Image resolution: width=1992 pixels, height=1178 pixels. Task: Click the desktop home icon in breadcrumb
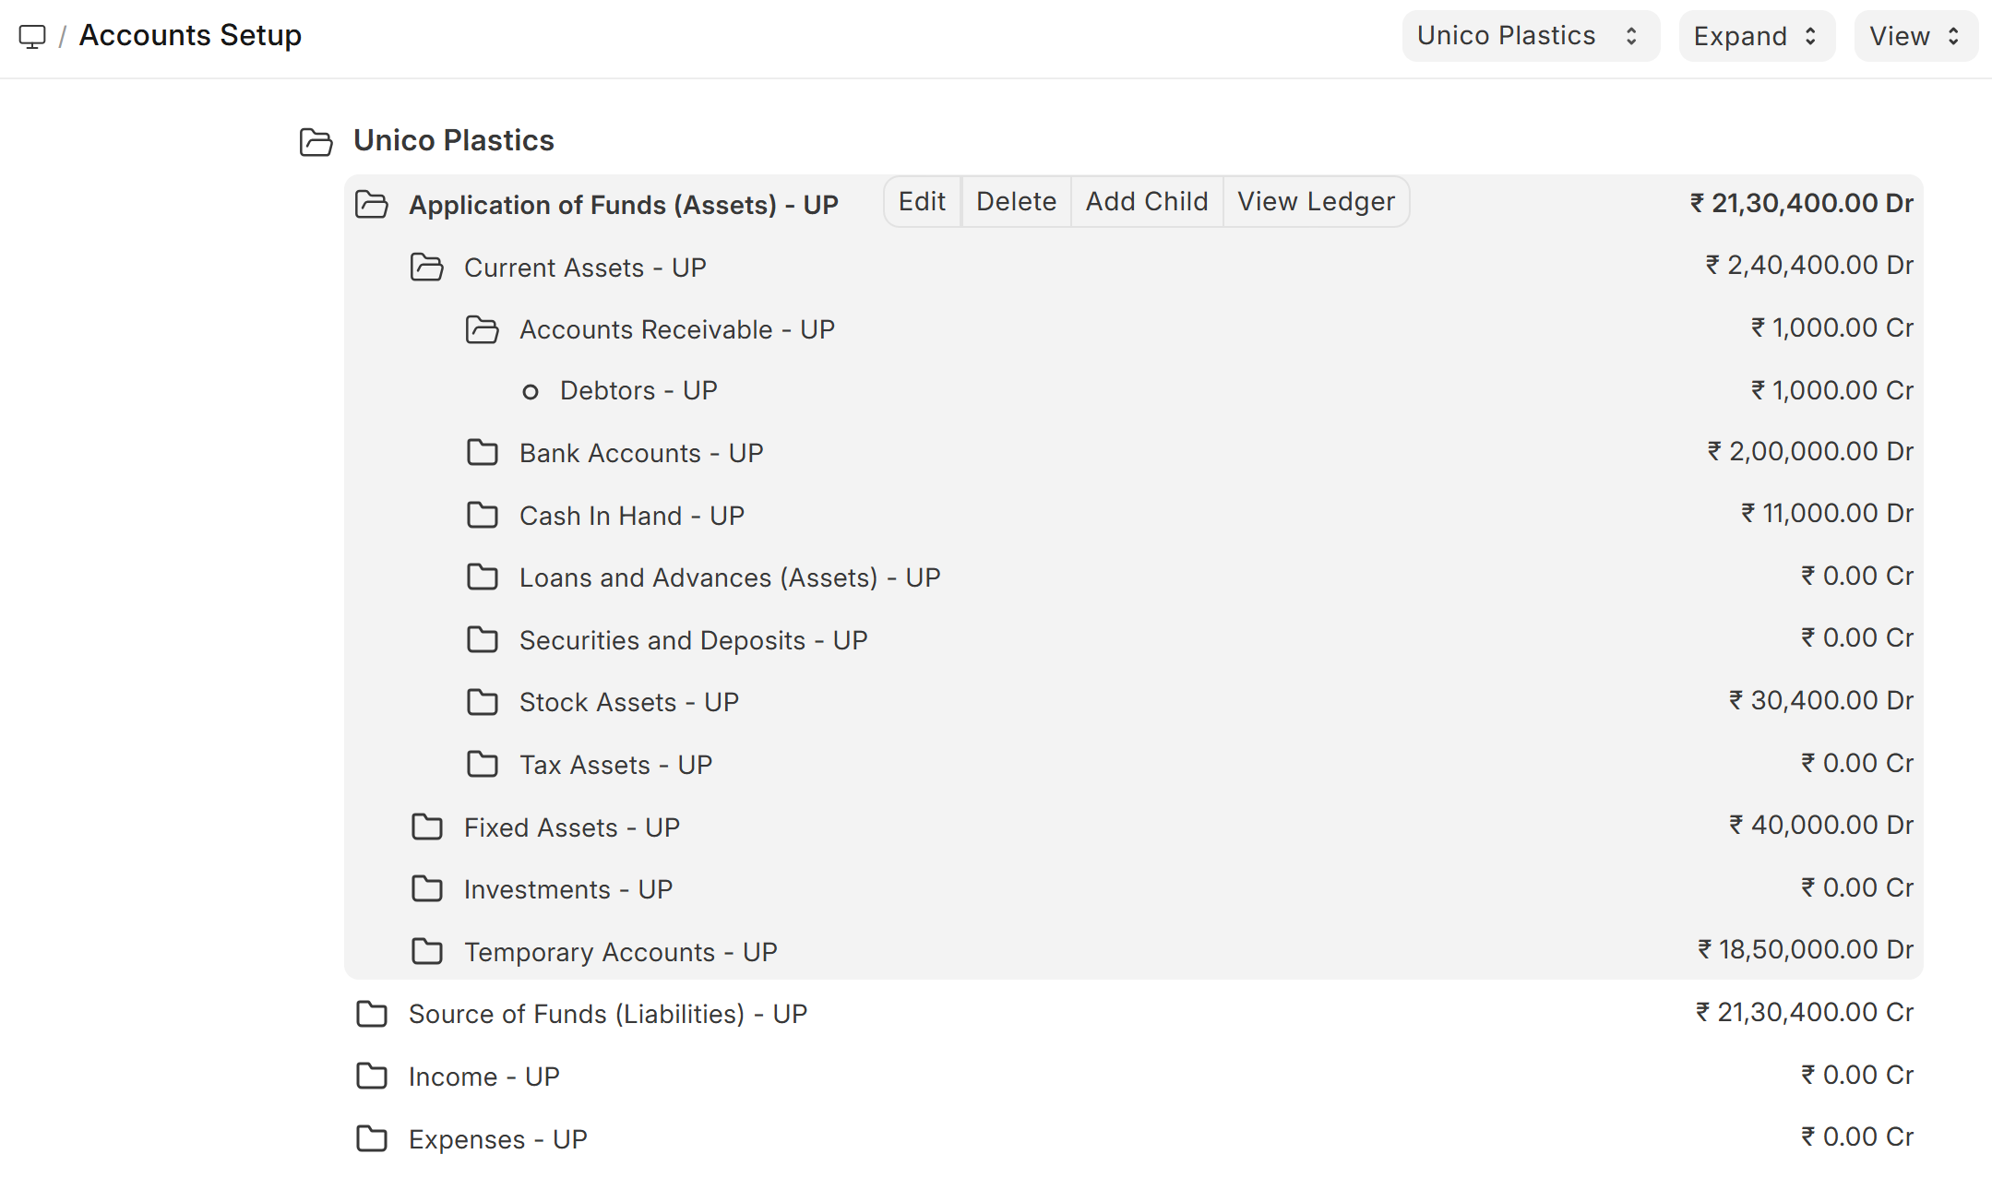[x=32, y=36]
